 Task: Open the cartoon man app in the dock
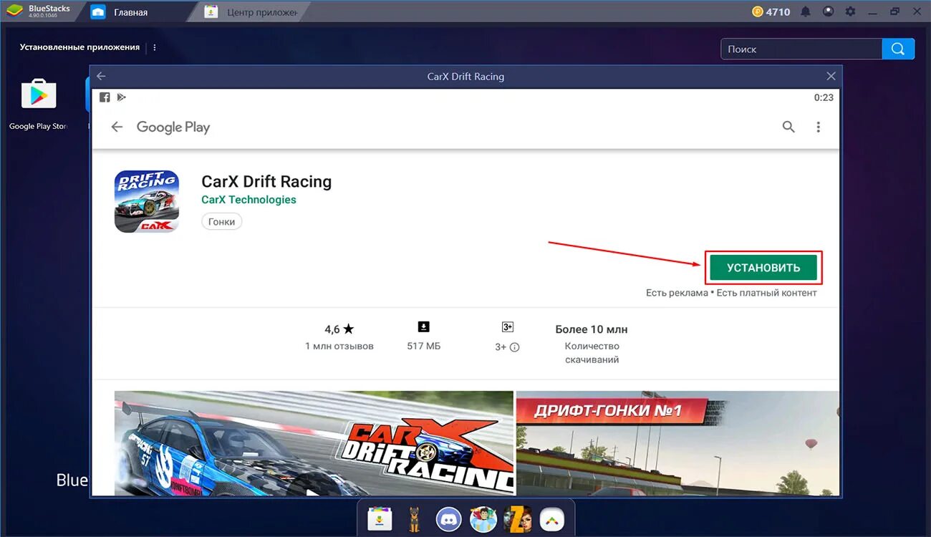pyautogui.click(x=483, y=518)
